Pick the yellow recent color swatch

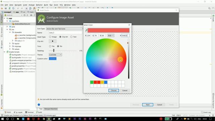pyautogui.click(x=102, y=82)
